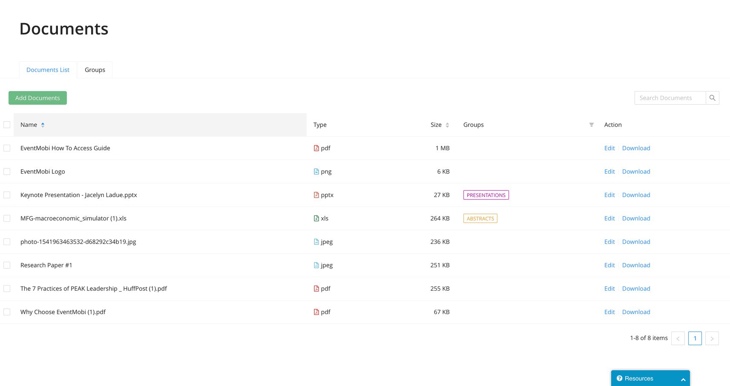The image size is (730, 386).
Task: Select page 1 in pagination
Action: point(695,338)
